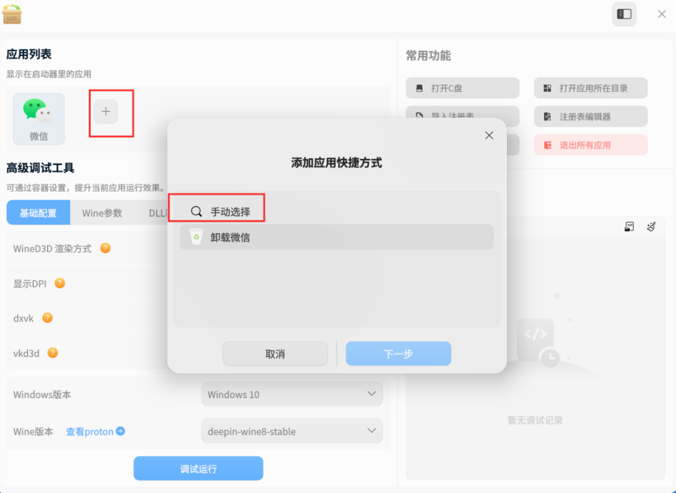Screen dimensions: 676x493
Task: Expand the Windows版本 dropdown
Action: click(292, 394)
